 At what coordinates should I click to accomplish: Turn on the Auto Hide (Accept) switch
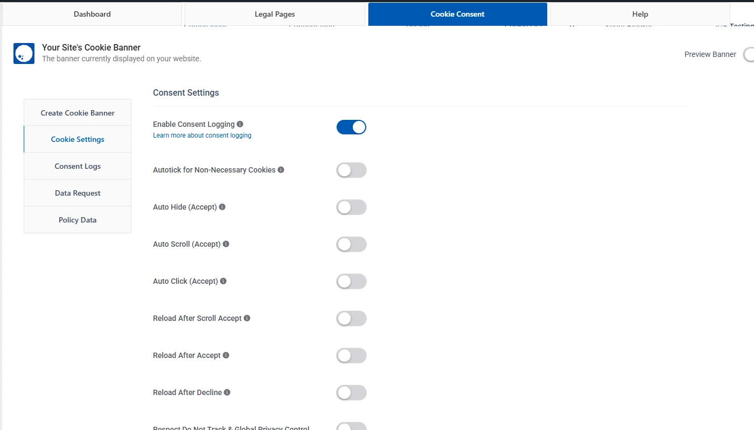pyautogui.click(x=351, y=207)
